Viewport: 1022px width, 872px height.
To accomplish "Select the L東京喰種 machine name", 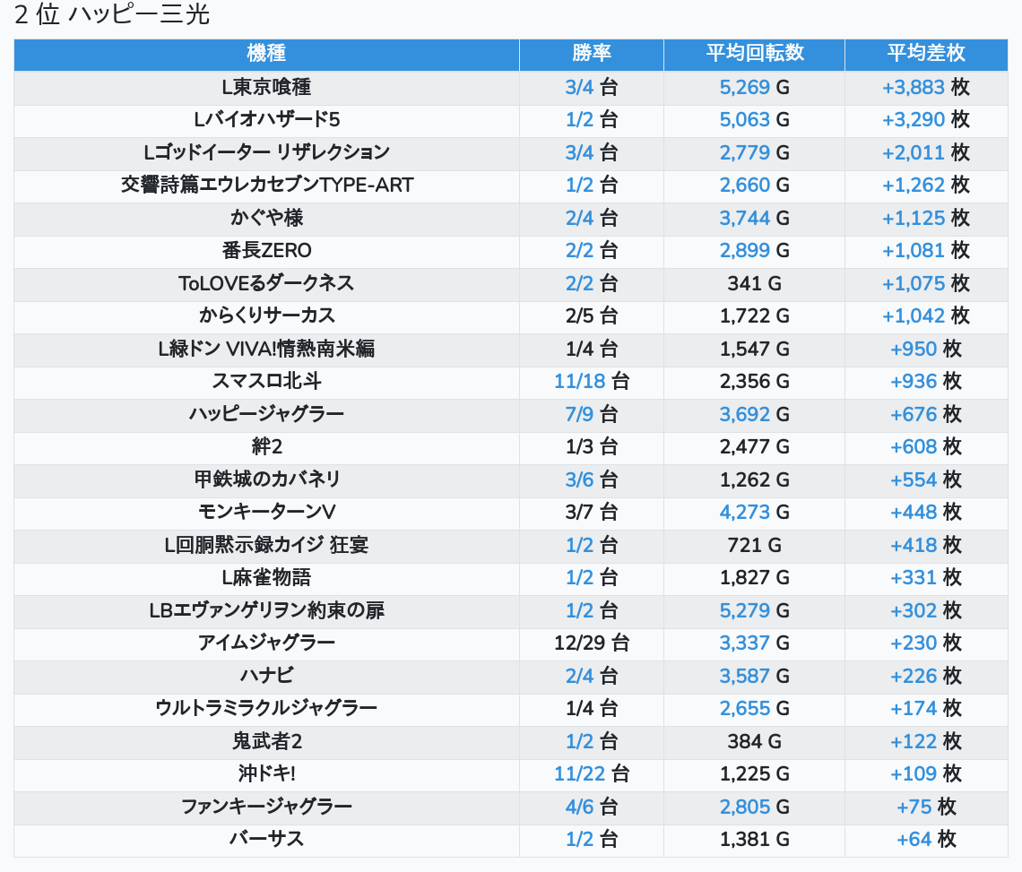I will click(x=266, y=87).
